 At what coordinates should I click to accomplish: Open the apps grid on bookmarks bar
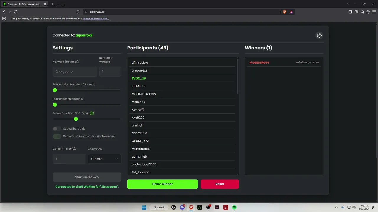point(4,19)
